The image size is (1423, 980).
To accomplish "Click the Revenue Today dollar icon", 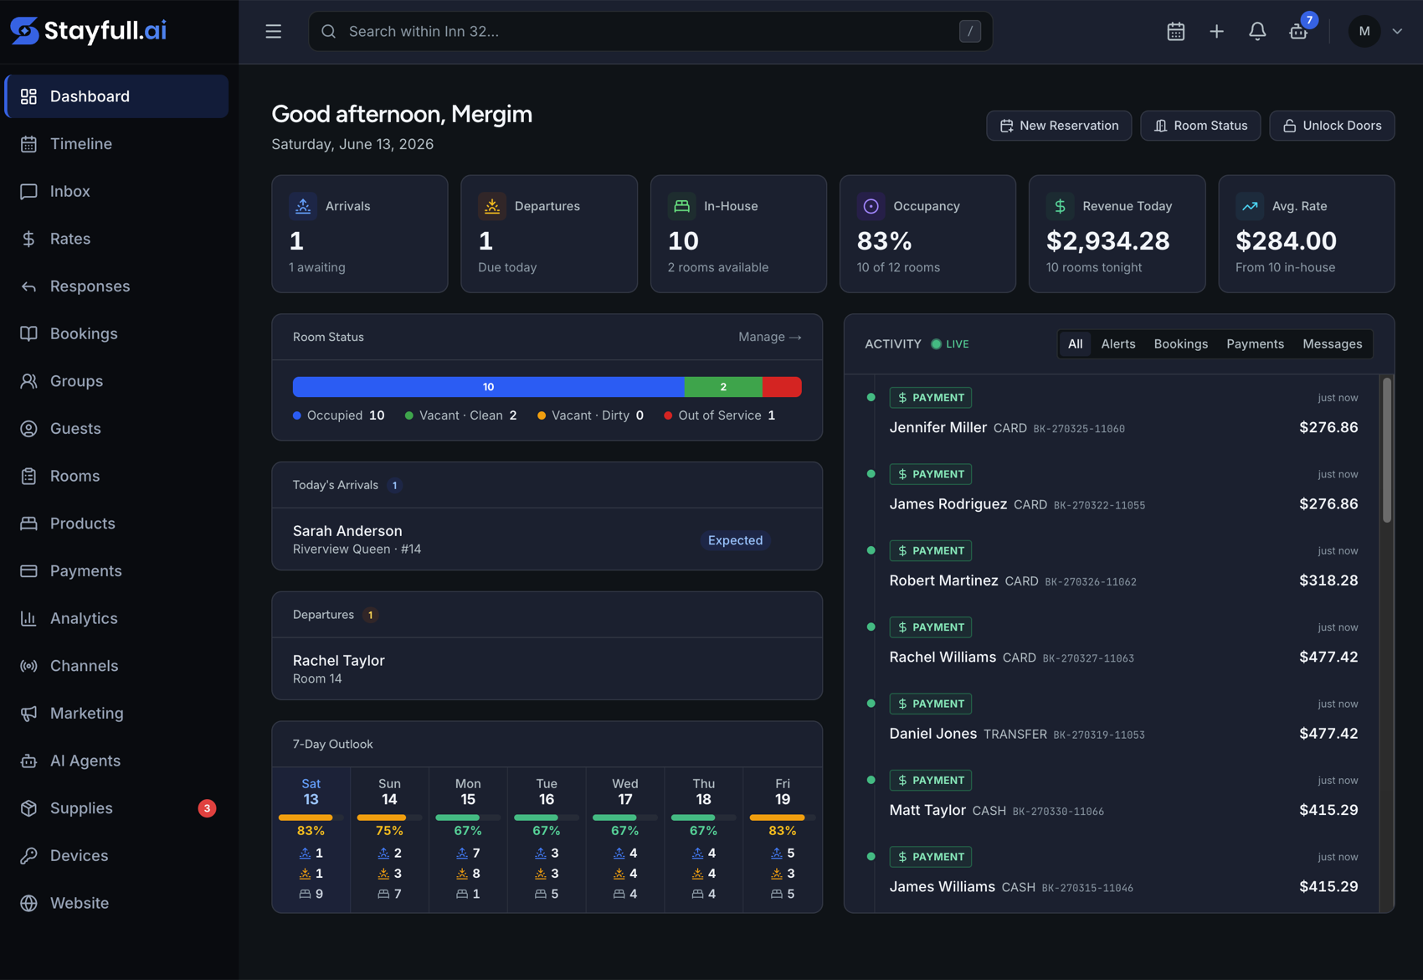I will tap(1060, 206).
